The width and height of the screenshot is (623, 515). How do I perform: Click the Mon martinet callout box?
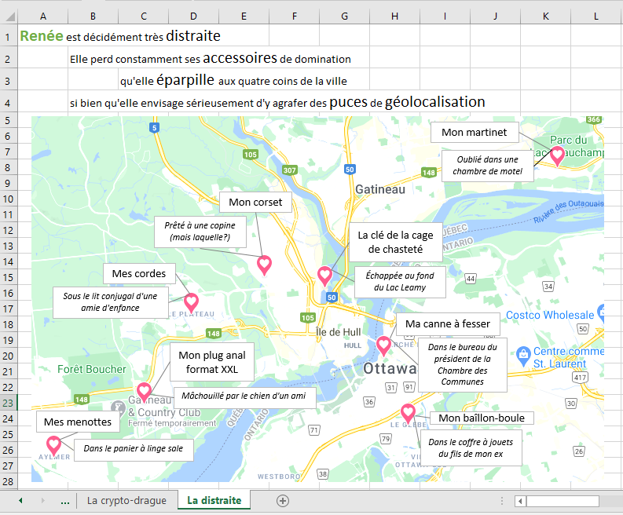click(x=474, y=132)
